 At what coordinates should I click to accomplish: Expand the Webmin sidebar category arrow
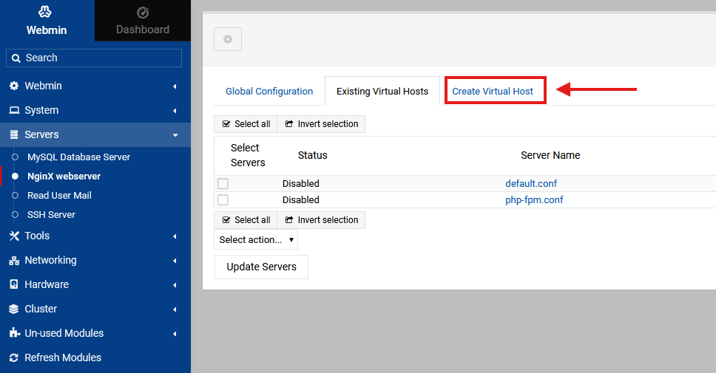[175, 86]
